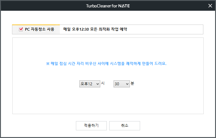Close the TurboCleaner for NATE window
The width and height of the screenshot is (216, 138).
(210, 6)
